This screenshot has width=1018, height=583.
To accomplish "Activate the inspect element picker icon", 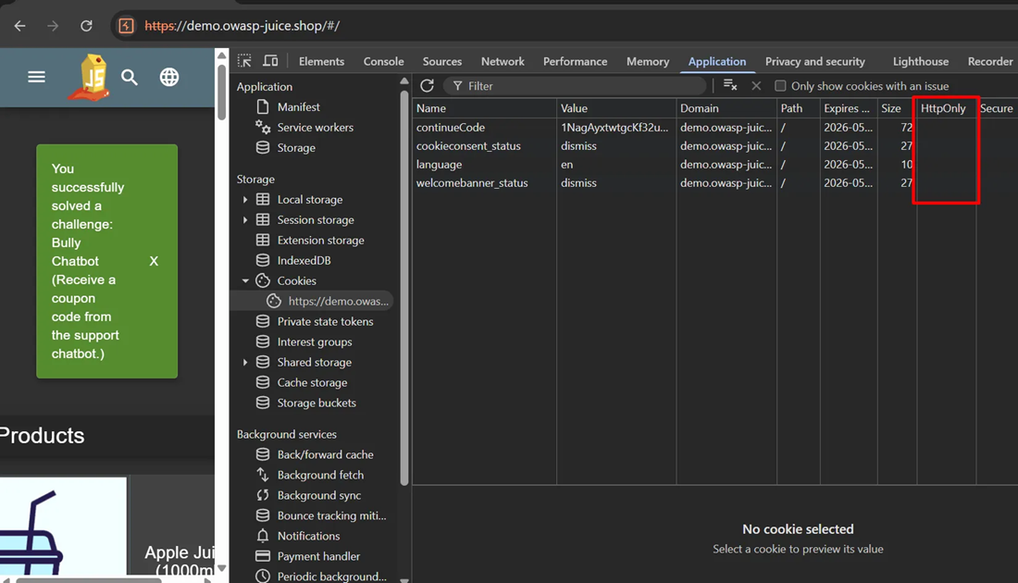I will pyautogui.click(x=244, y=61).
